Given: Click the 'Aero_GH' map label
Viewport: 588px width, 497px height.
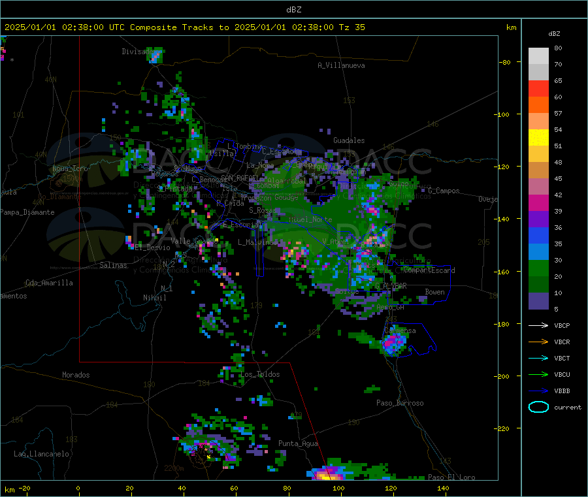Looking at the screenshot, I should click(x=390, y=308).
